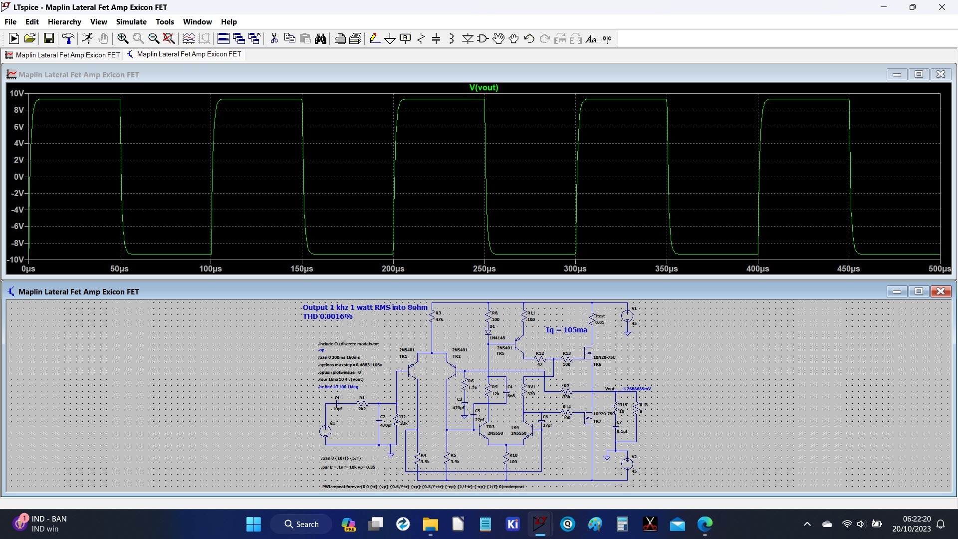Open Microsoft Edge from the taskbar
Screen dimensions: 958x539
705,524
